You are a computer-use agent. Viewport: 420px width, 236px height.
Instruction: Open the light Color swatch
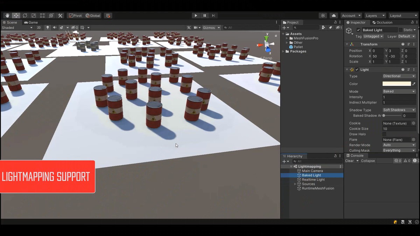click(397, 84)
